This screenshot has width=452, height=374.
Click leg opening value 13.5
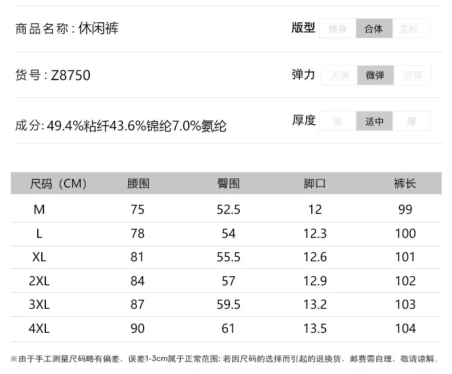coord(315,328)
